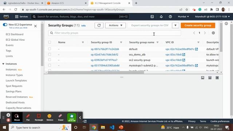Image resolution: width=233 pixels, height=131 pixels.
Task: Check the row for mytestvpc1-subnet2
Action: [50, 65]
